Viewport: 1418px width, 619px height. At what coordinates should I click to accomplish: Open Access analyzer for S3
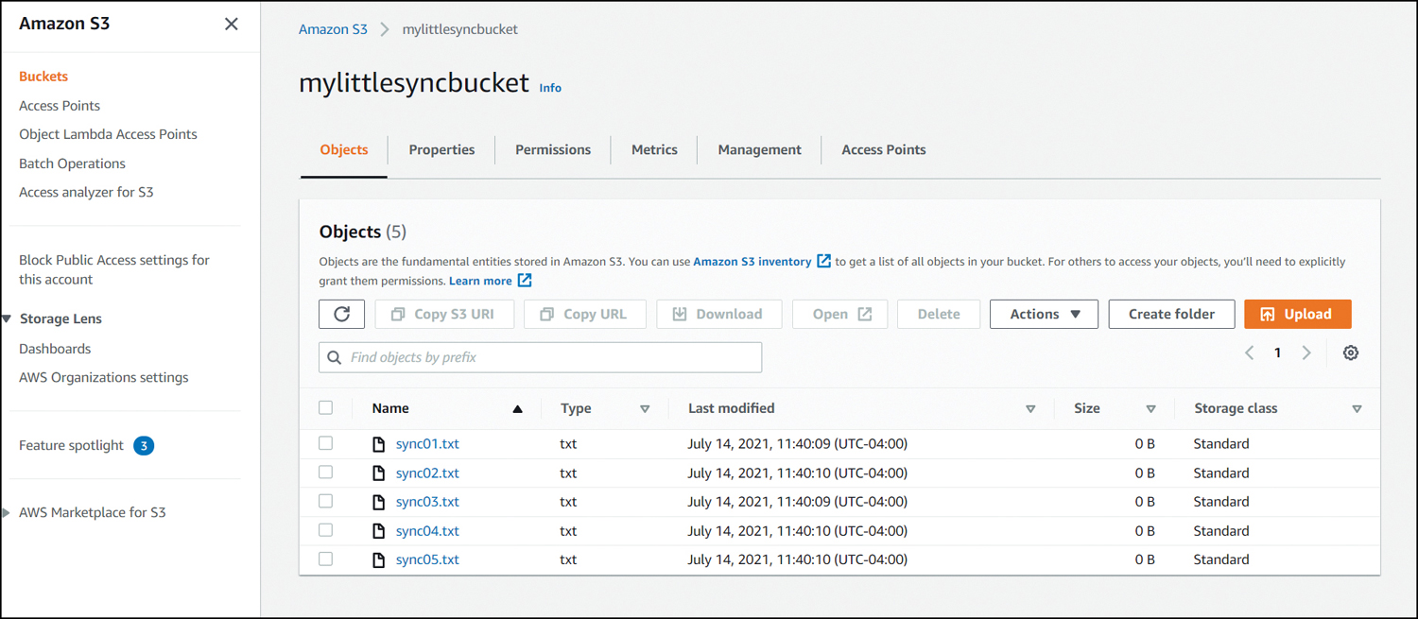click(x=86, y=192)
